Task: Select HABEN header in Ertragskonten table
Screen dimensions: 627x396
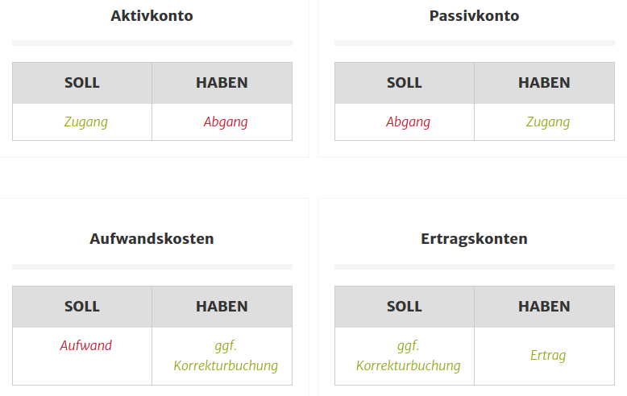Action: 544,307
